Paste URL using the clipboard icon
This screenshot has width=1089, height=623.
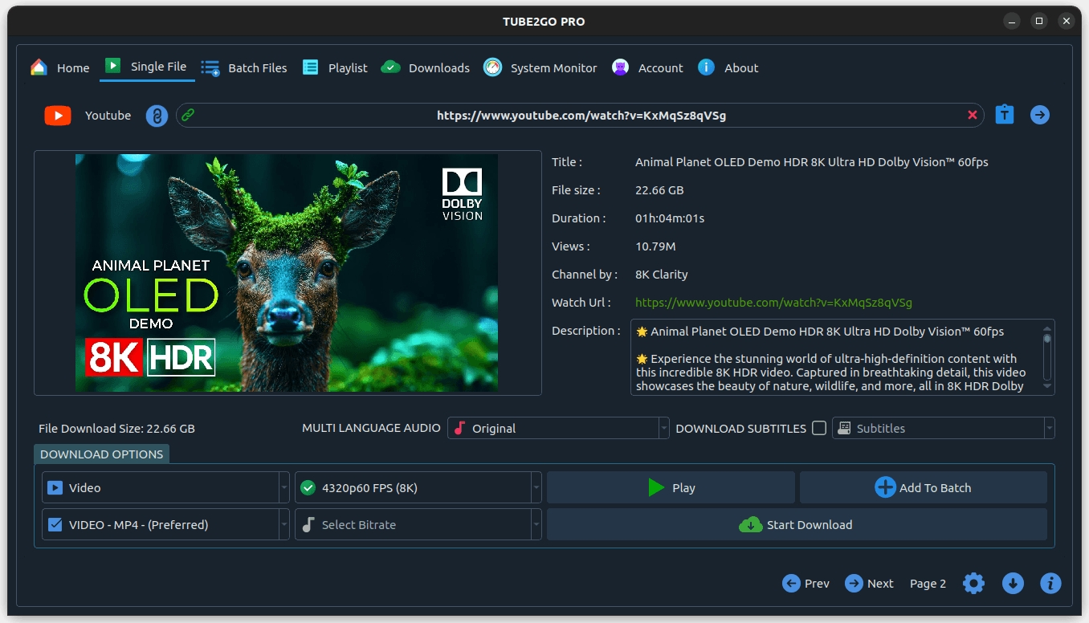(1005, 115)
